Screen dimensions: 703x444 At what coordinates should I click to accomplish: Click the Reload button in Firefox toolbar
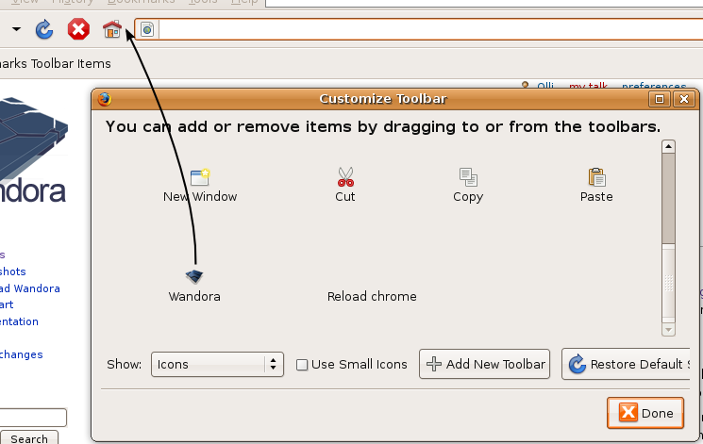(44, 29)
